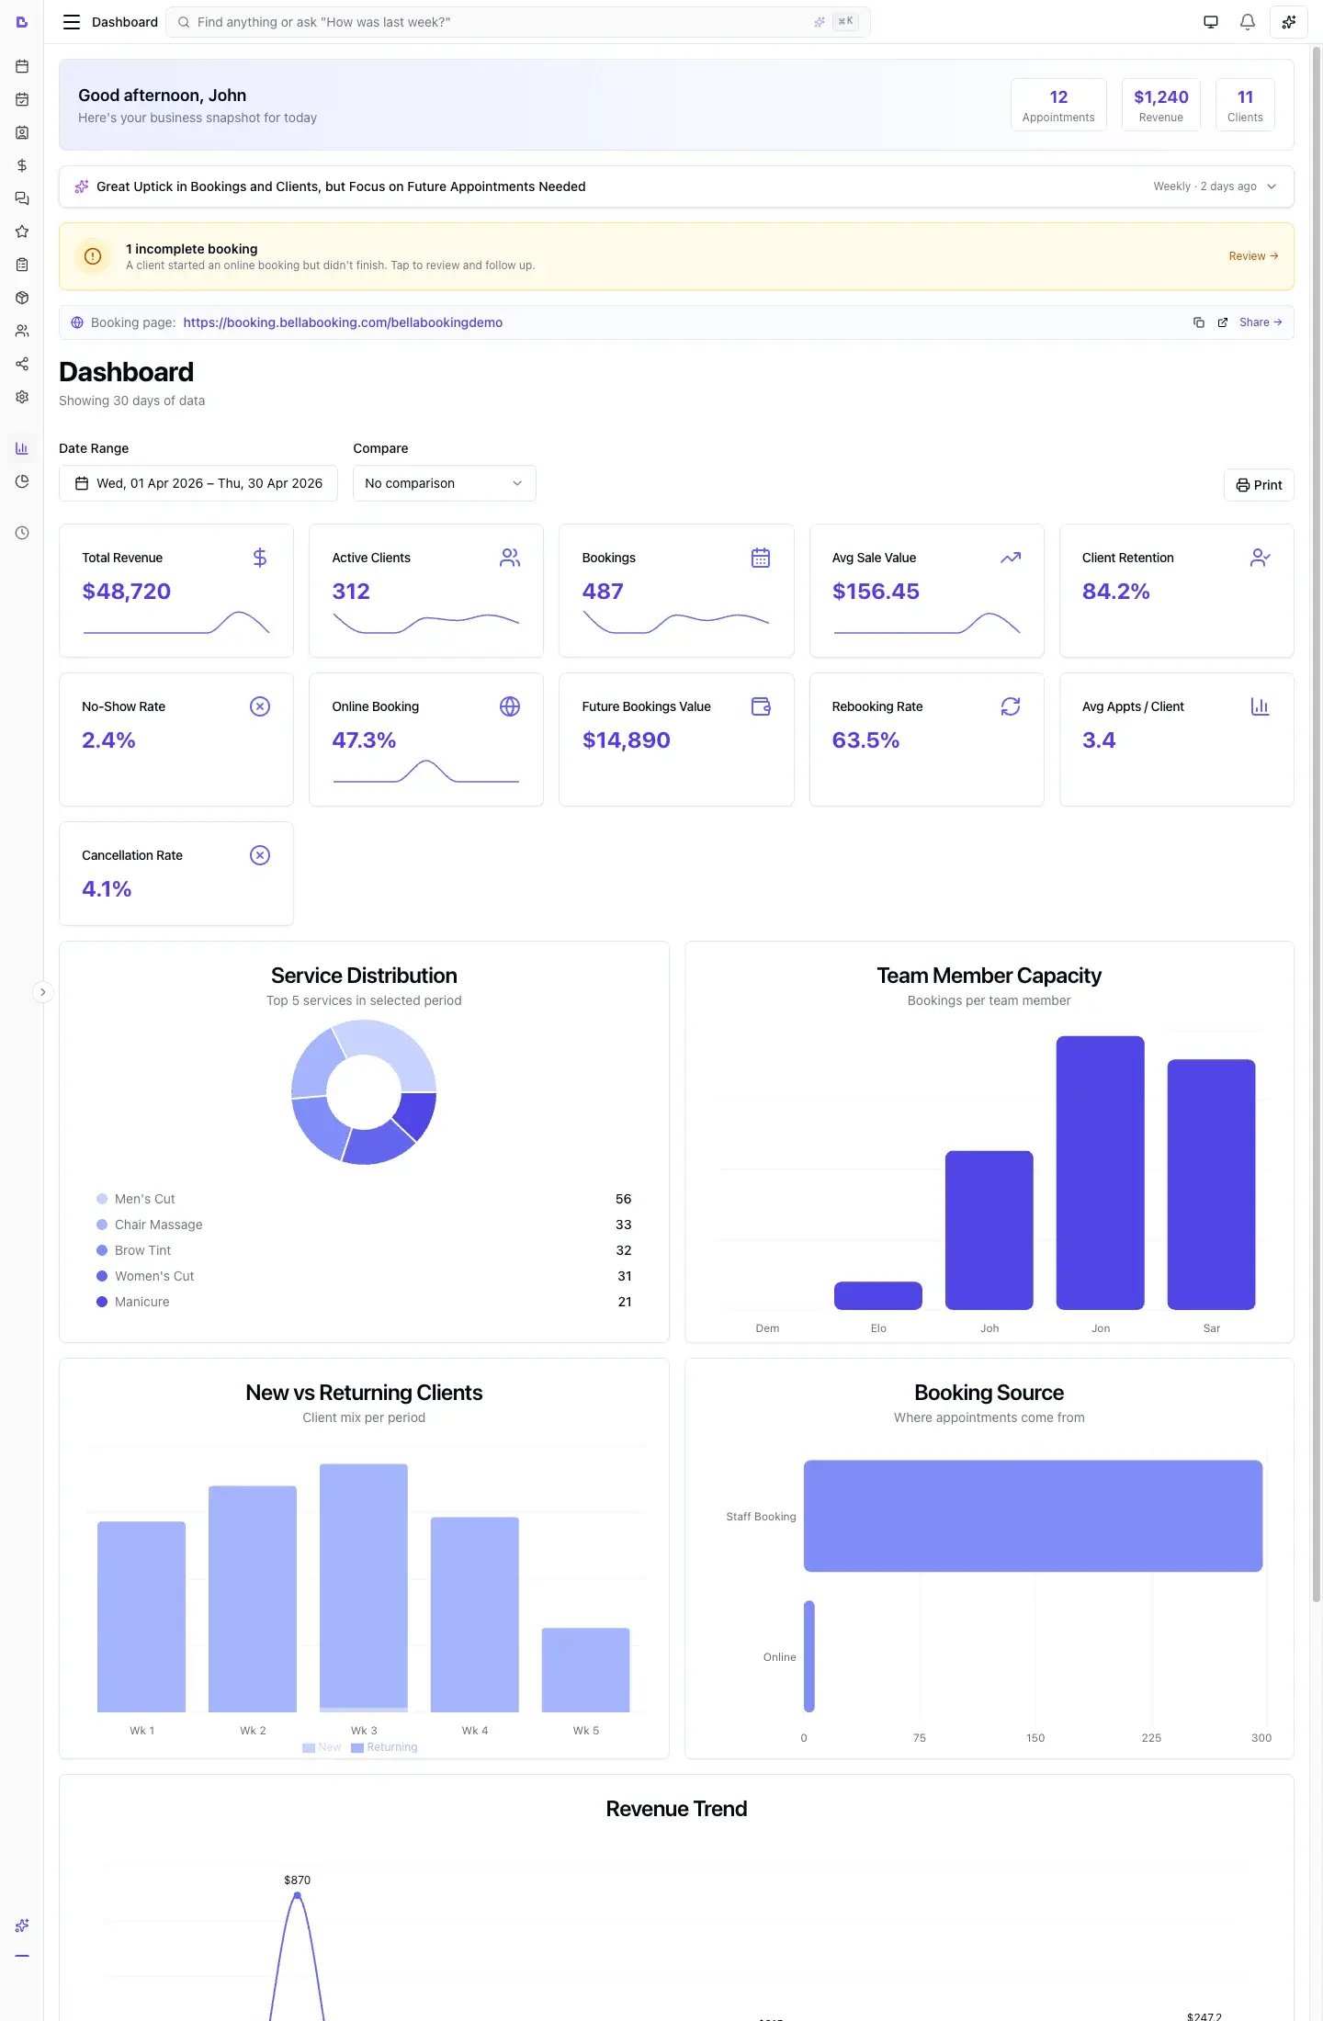Open booking page in new tab icon

click(x=1223, y=322)
